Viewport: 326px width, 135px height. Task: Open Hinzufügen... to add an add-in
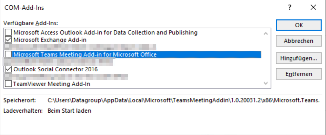pyautogui.click(x=299, y=58)
